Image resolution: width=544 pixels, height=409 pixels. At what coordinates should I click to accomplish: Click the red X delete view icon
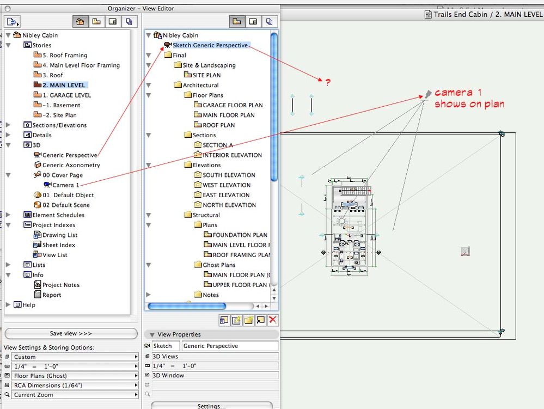[x=273, y=320]
